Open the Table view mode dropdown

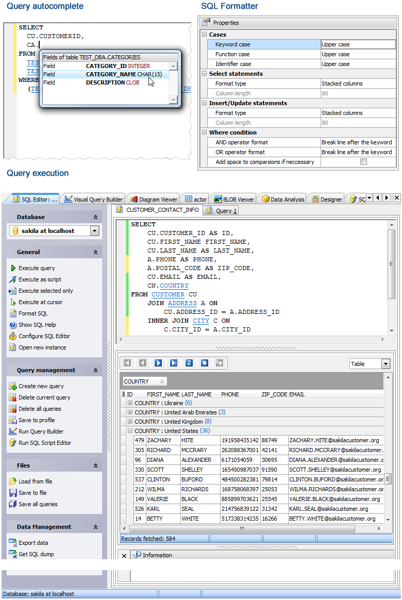(386, 364)
